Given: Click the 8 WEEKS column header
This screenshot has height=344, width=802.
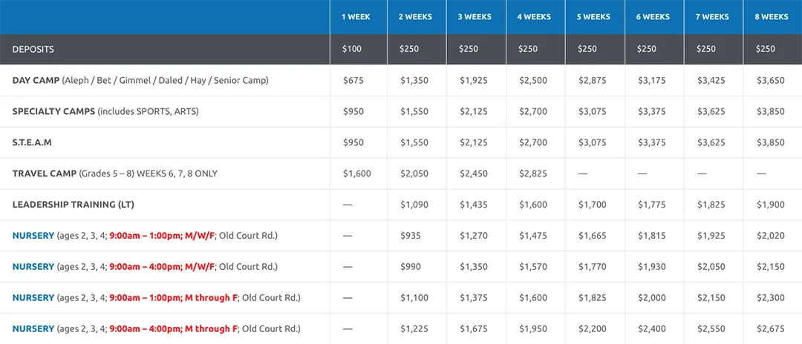Looking at the screenshot, I should click(771, 17).
